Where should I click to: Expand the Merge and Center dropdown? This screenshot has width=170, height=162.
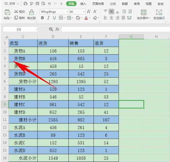(150, 18)
